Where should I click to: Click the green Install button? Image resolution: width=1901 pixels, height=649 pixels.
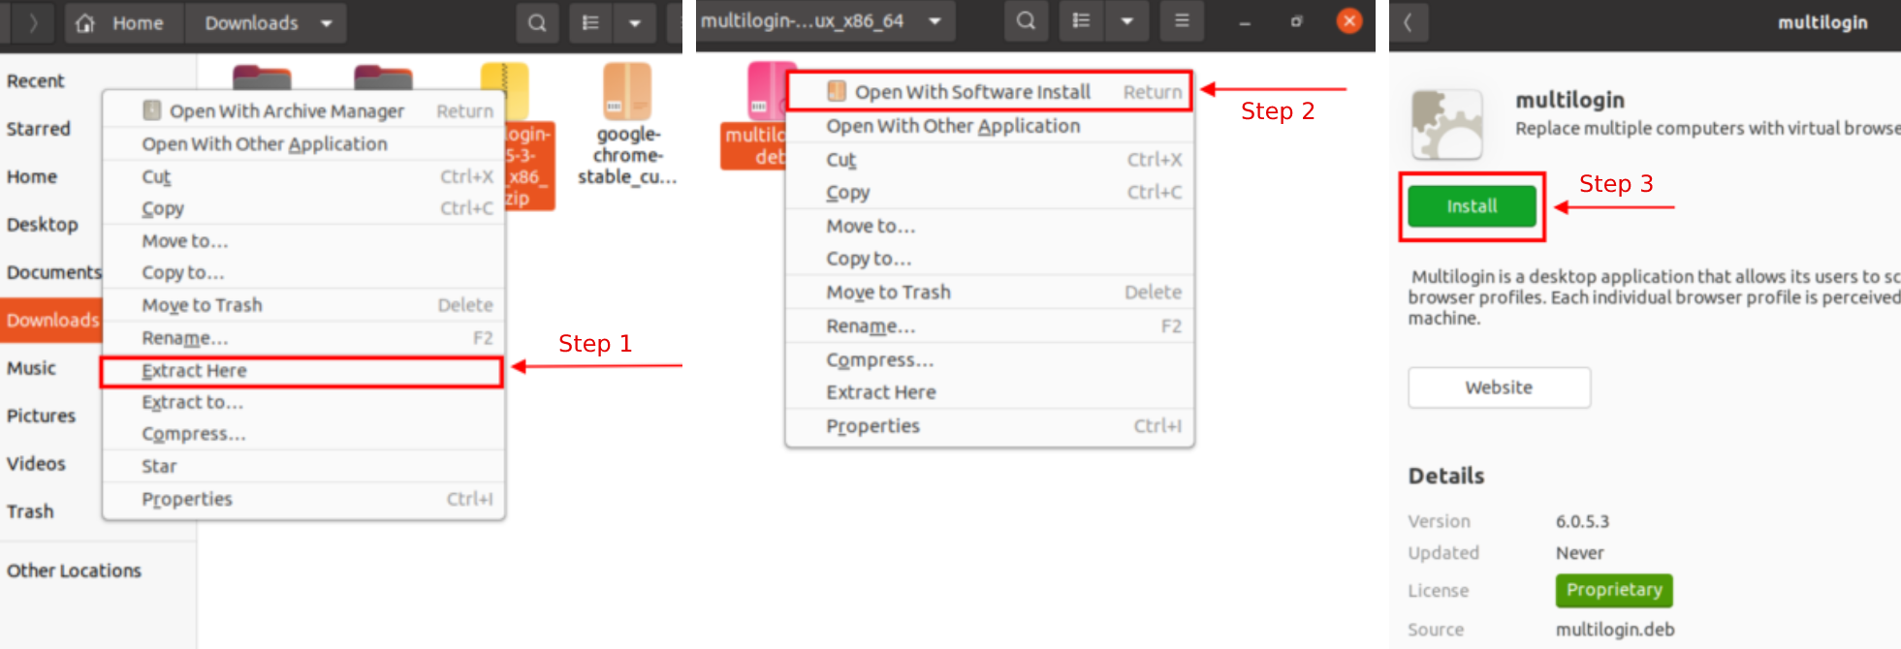pyautogui.click(x=1472, y=206)
